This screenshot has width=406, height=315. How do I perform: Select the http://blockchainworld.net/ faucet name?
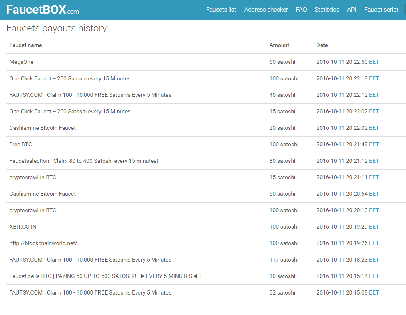pyautogui.click(x=43, y=243)
